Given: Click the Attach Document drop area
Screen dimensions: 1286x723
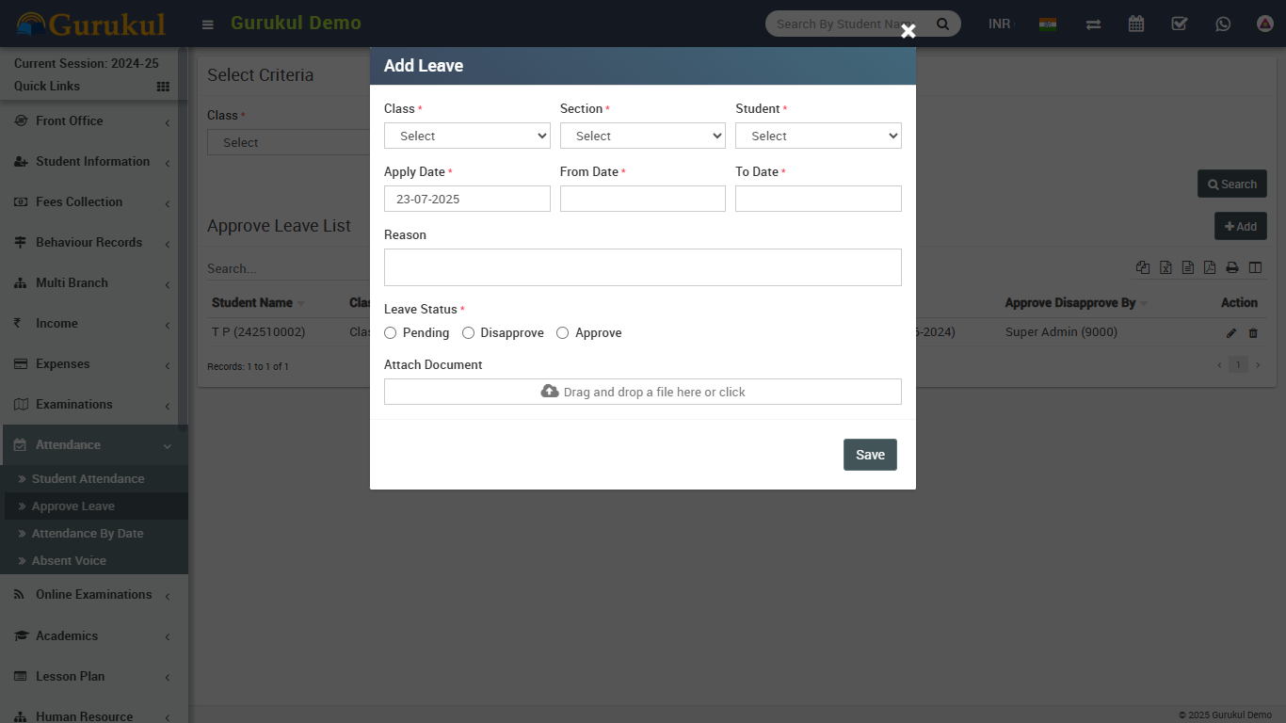Looking at the screenshot, I should point(642,392).
